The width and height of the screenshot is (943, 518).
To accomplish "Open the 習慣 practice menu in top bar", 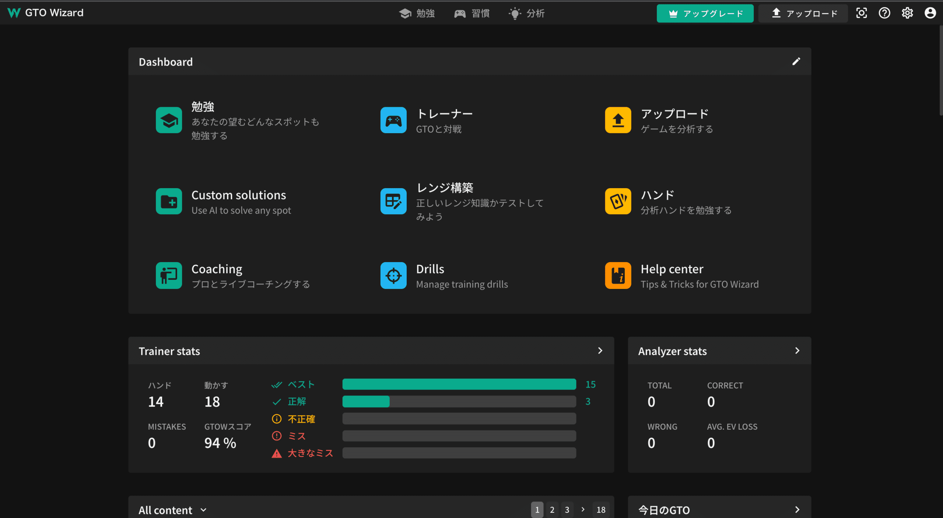I will [x=472, y=14].
